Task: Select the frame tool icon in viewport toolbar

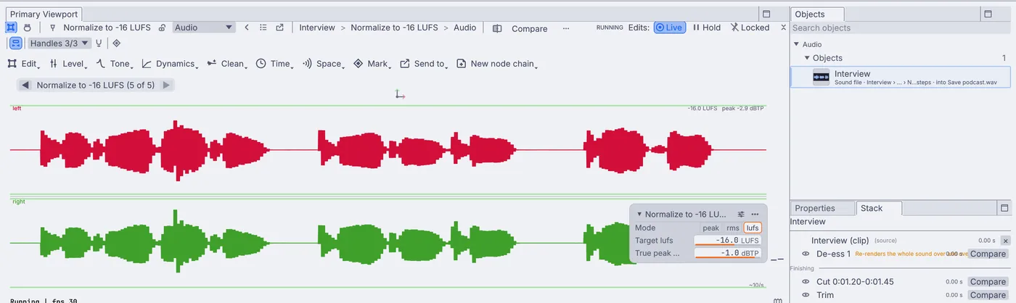Action: pyautogui.click(x=12, y=28)
